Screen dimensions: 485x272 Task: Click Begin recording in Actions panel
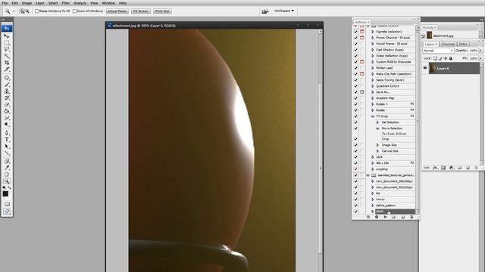pos(377,217)
